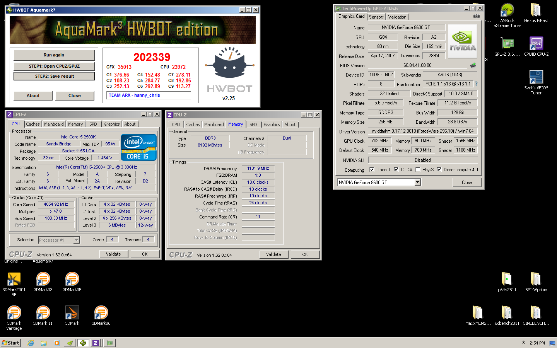
Task: Toggle the DirectCompute 4.0 checkbox
Action: [x=439, y=169]
